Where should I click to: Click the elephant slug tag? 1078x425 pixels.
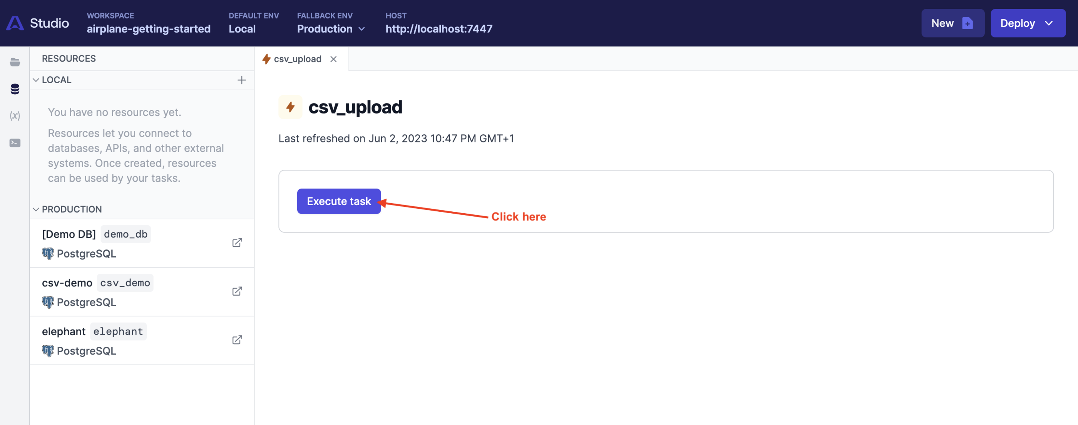pyautogui.click(x=118, y=331)
